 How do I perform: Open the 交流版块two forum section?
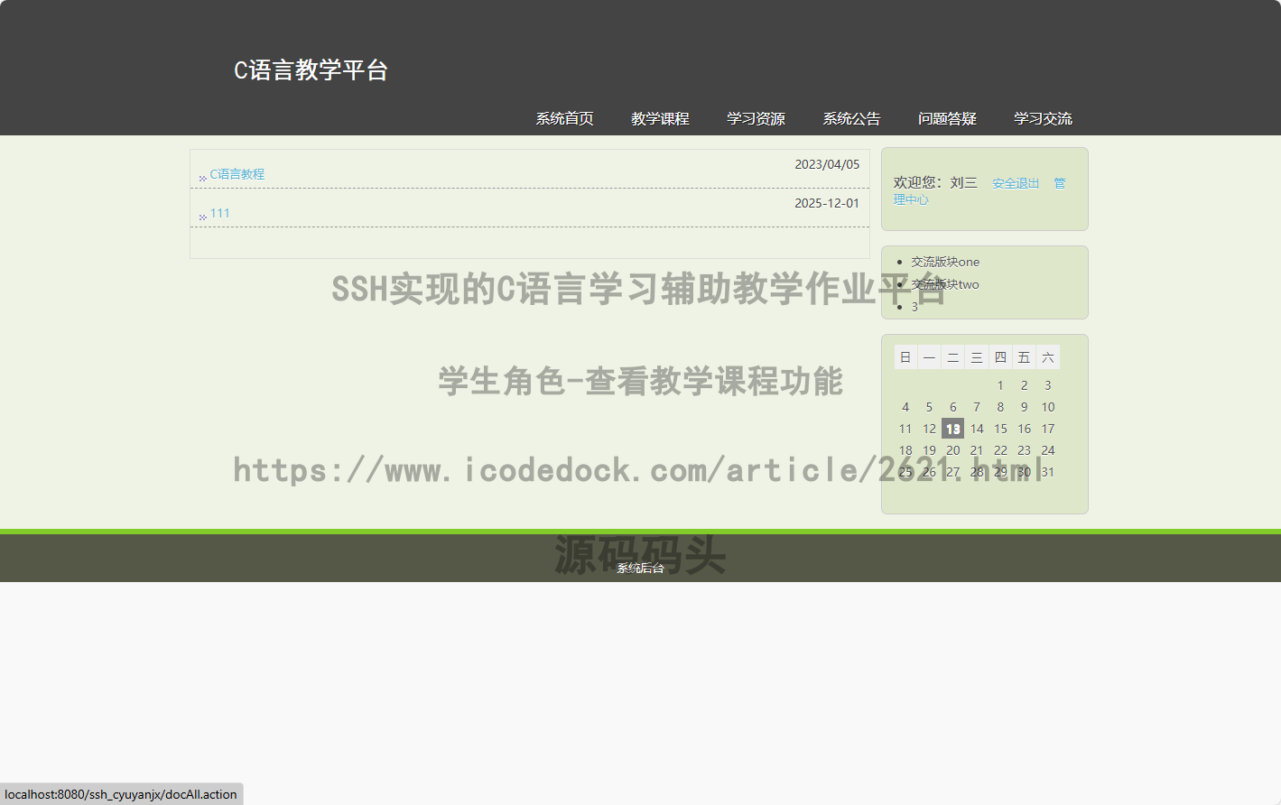pos(944,284)
